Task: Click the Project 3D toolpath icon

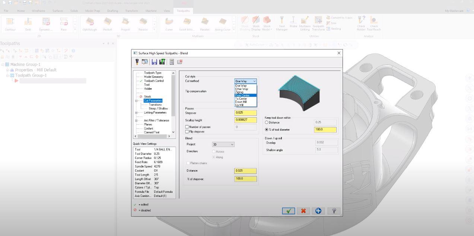Action: 125,24
